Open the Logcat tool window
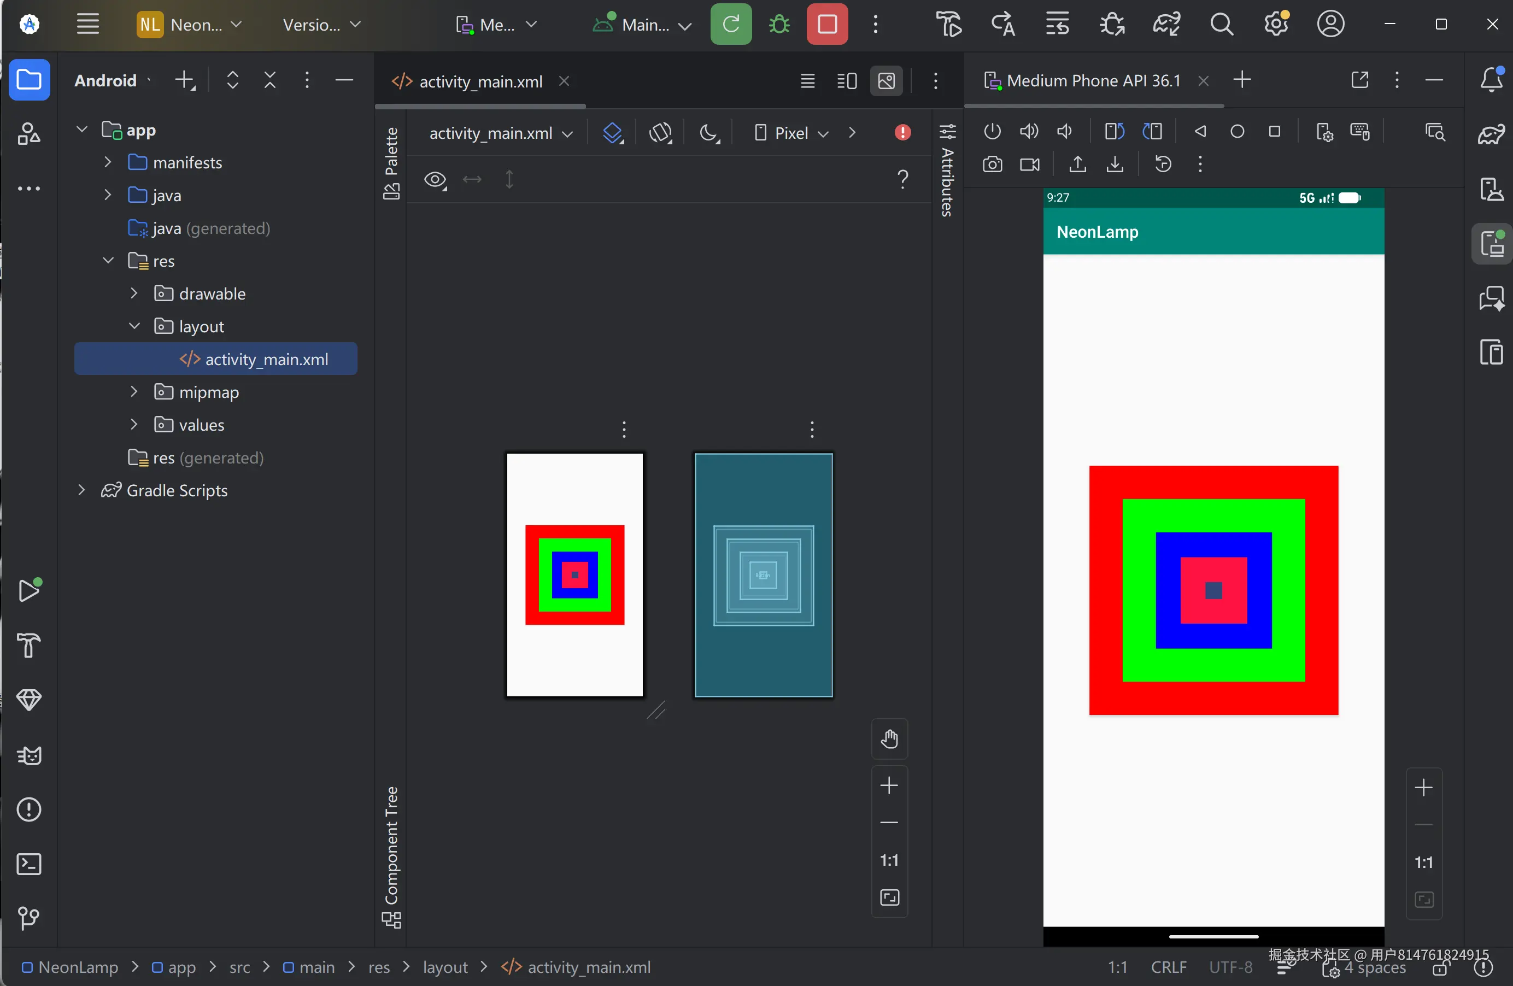Screen dimensions: 1513x986 [29, 755]
